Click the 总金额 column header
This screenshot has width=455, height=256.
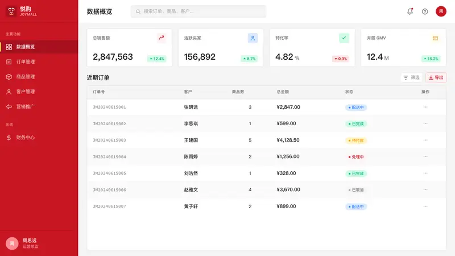pyautogui.click(x=283, y=92)
